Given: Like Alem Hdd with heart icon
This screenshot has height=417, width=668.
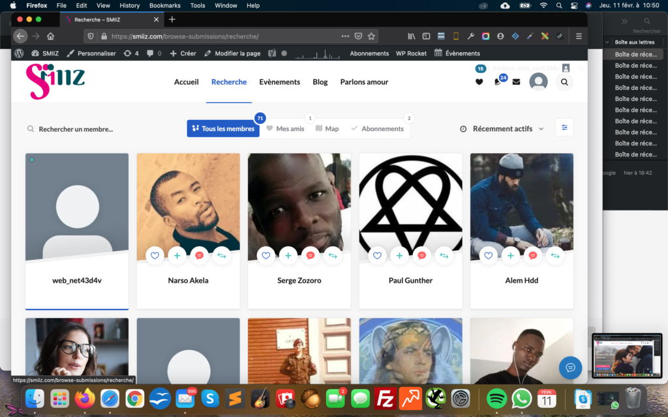Looking at the screenshot, I should pos(488,255).
